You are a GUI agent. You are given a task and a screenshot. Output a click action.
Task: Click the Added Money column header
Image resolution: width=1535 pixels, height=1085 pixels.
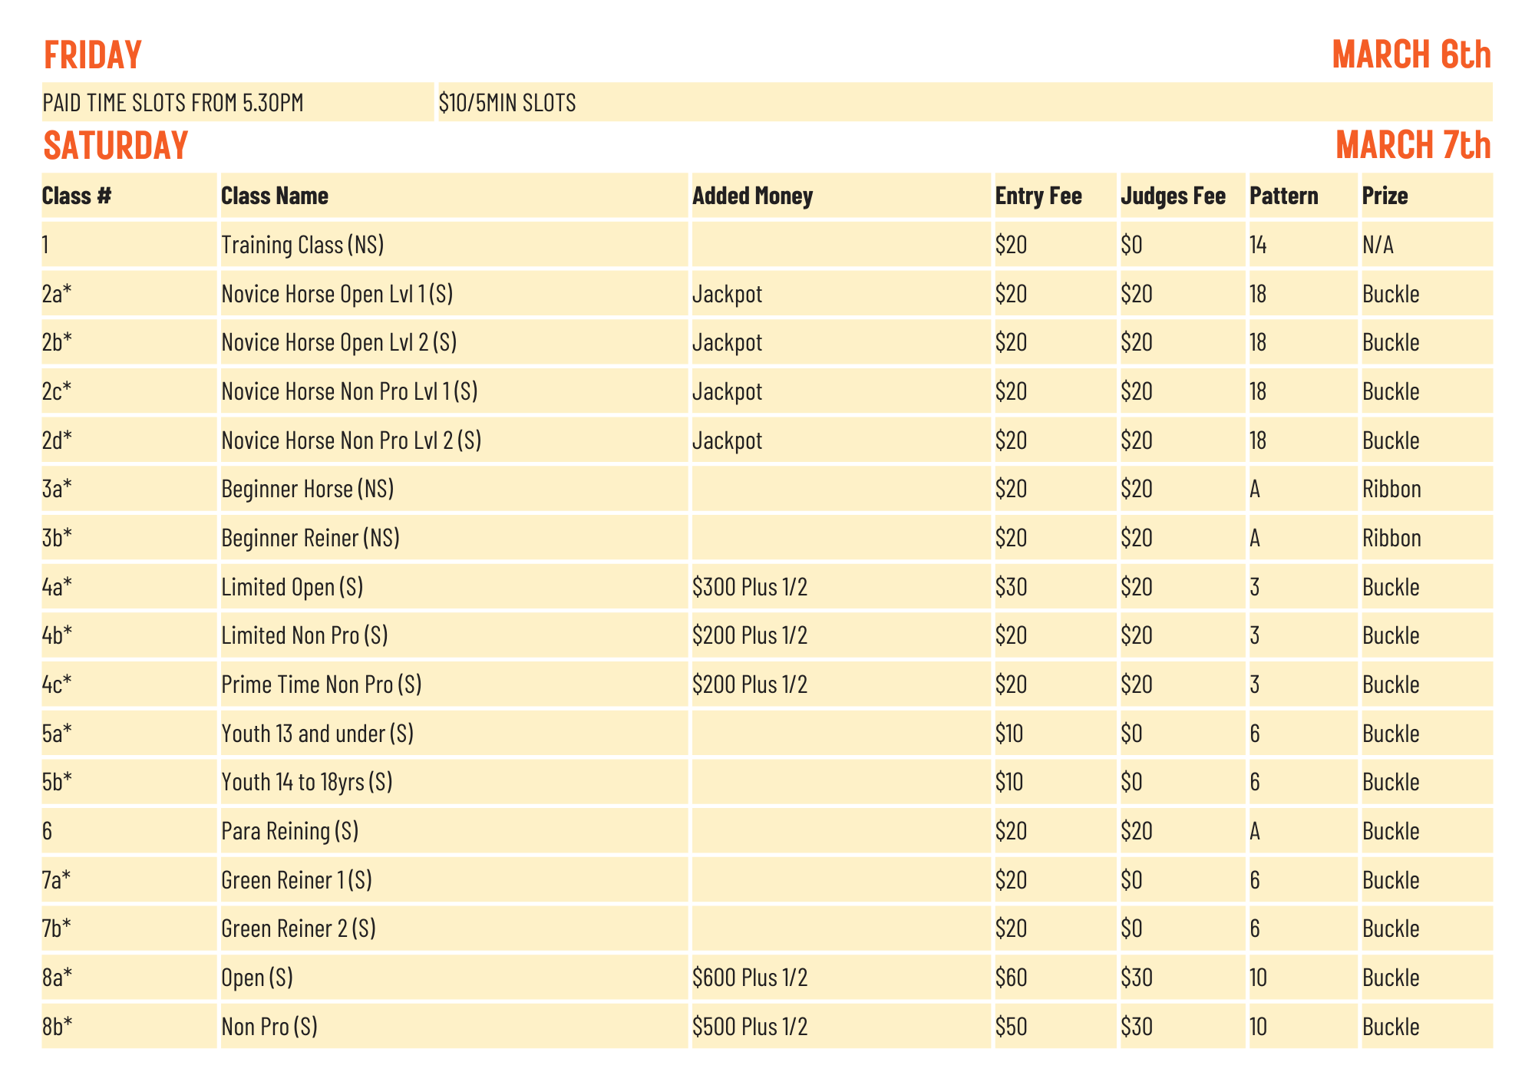[752, 196]
